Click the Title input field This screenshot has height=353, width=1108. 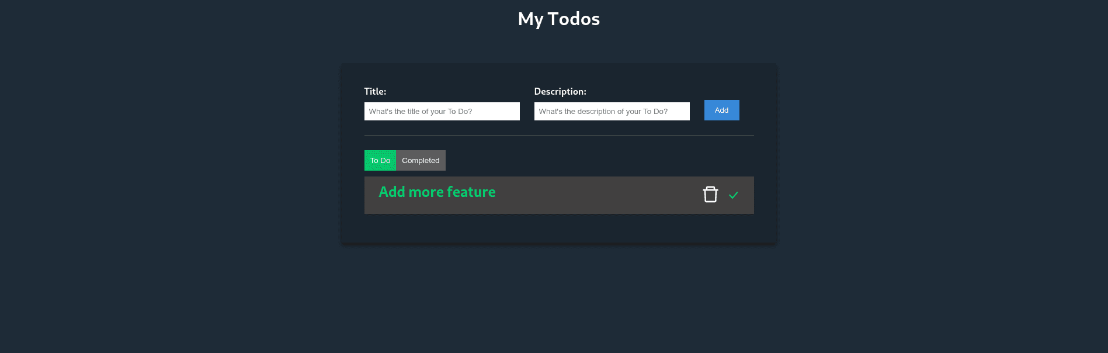pyautogui.click(x=442, y=111)
